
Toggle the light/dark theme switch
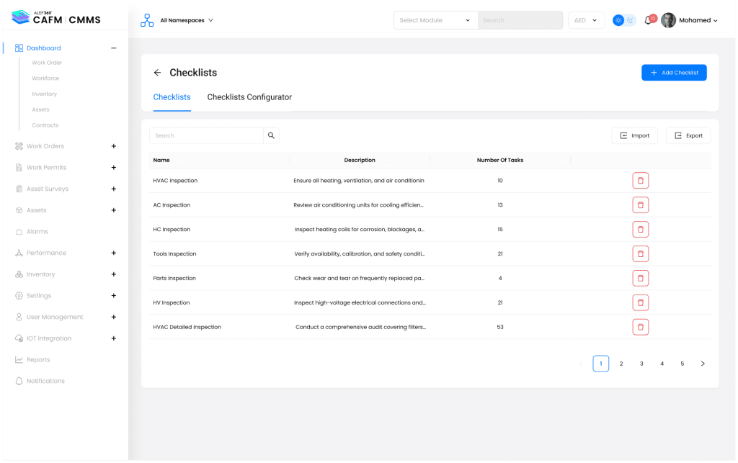coord(624,20)
